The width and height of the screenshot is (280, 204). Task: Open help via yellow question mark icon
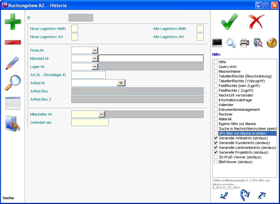point(271,43)
